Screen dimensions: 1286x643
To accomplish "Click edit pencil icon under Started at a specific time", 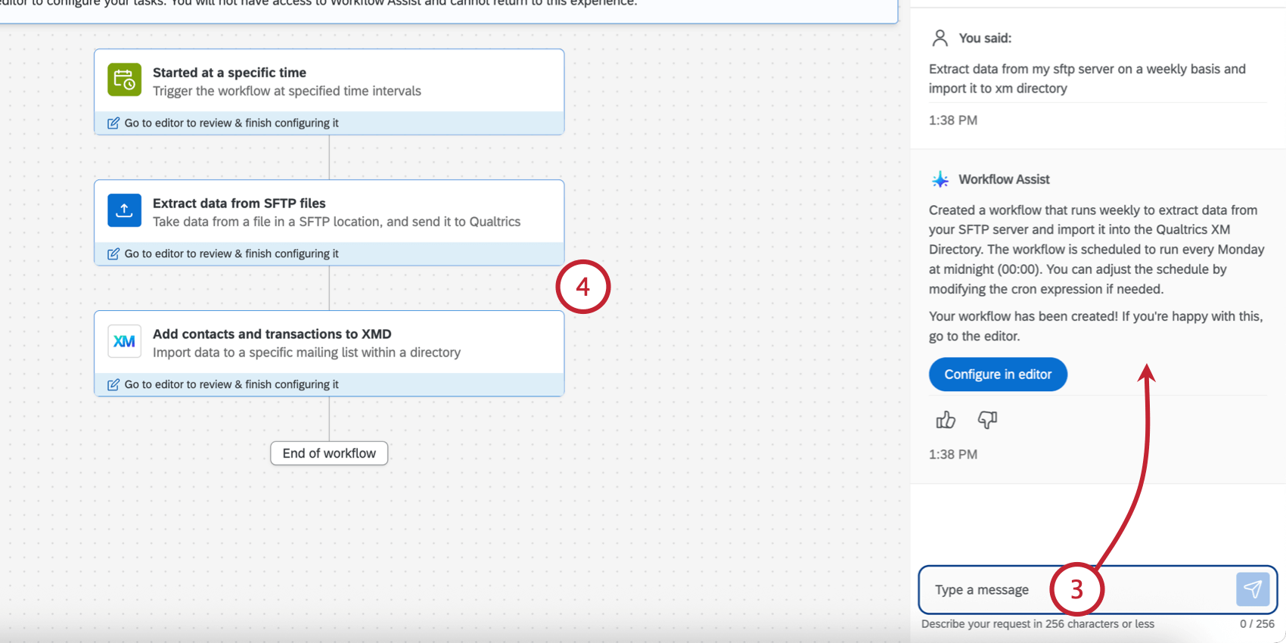I will click(x=113, y=123).
